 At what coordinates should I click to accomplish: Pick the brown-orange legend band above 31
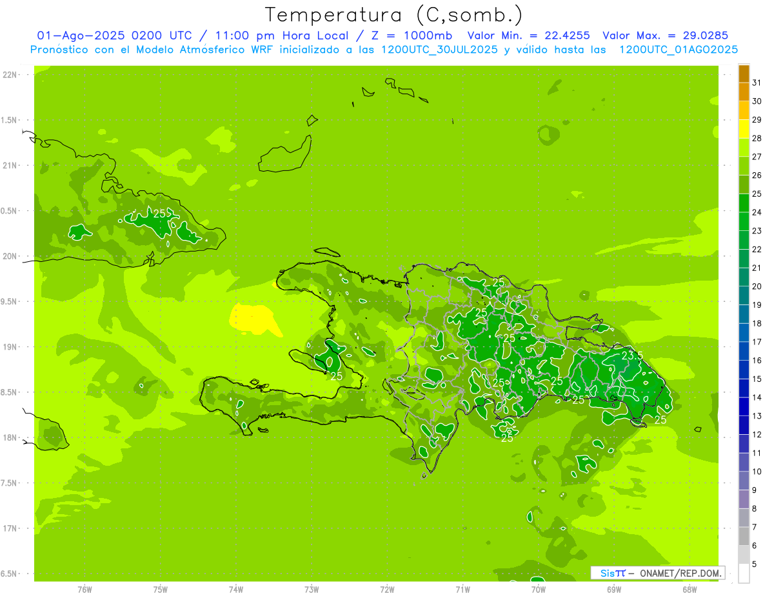click(744, 74)
